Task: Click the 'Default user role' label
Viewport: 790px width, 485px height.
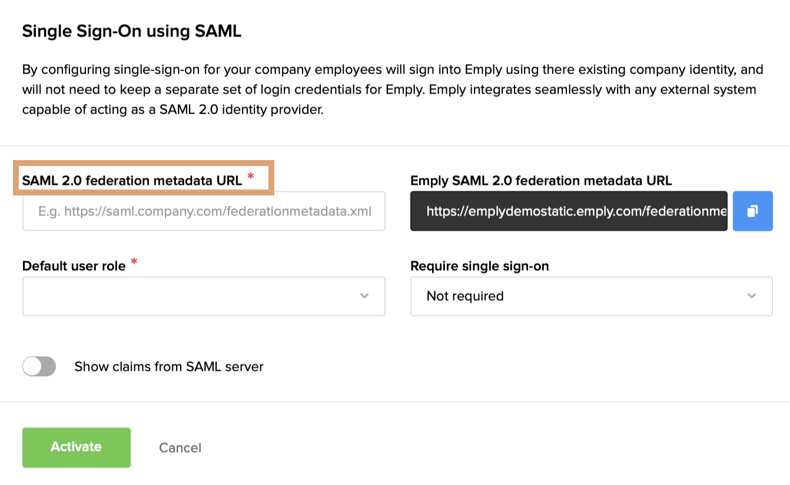Action: point(74,266)
